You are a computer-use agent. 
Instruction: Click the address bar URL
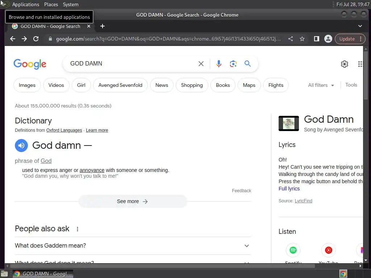168,39
